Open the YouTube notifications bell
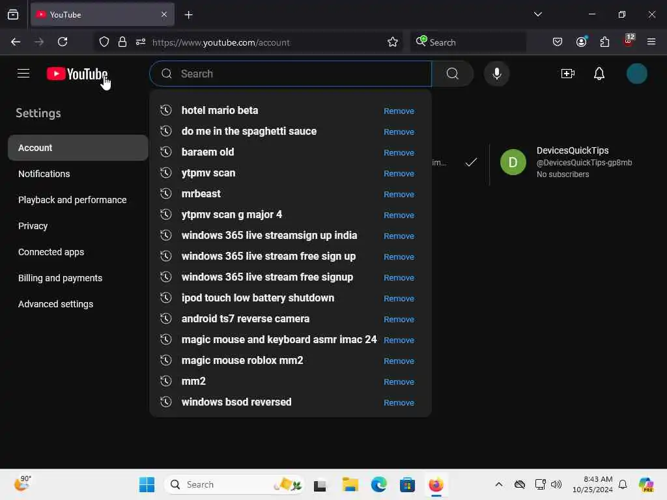This screenshot has width=667, height=500. (599, 74)
